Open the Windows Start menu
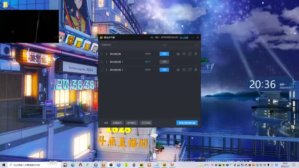This screenshot has height=168, width=299. click(4, 165)
